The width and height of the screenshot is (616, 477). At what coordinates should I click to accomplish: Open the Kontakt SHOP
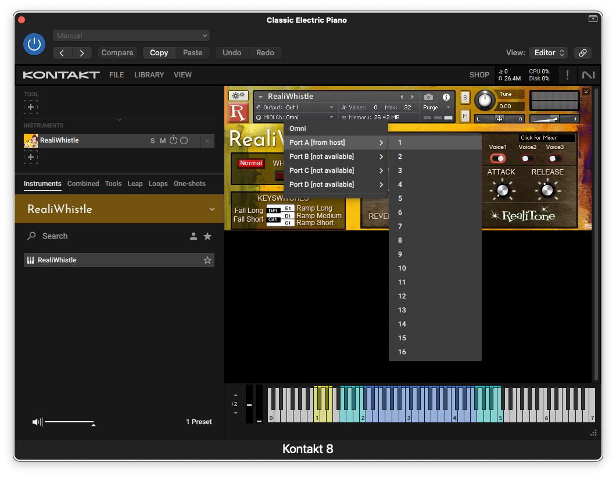tap(479, 74)
